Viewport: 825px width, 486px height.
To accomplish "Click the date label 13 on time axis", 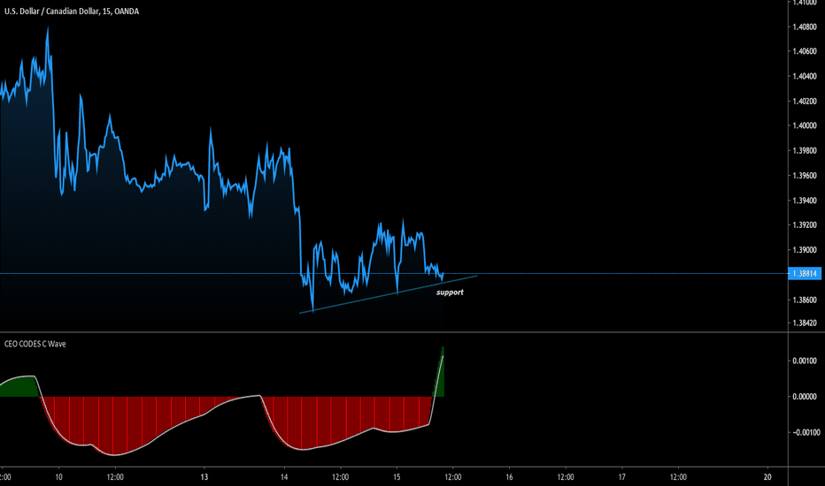I will 204,477.
